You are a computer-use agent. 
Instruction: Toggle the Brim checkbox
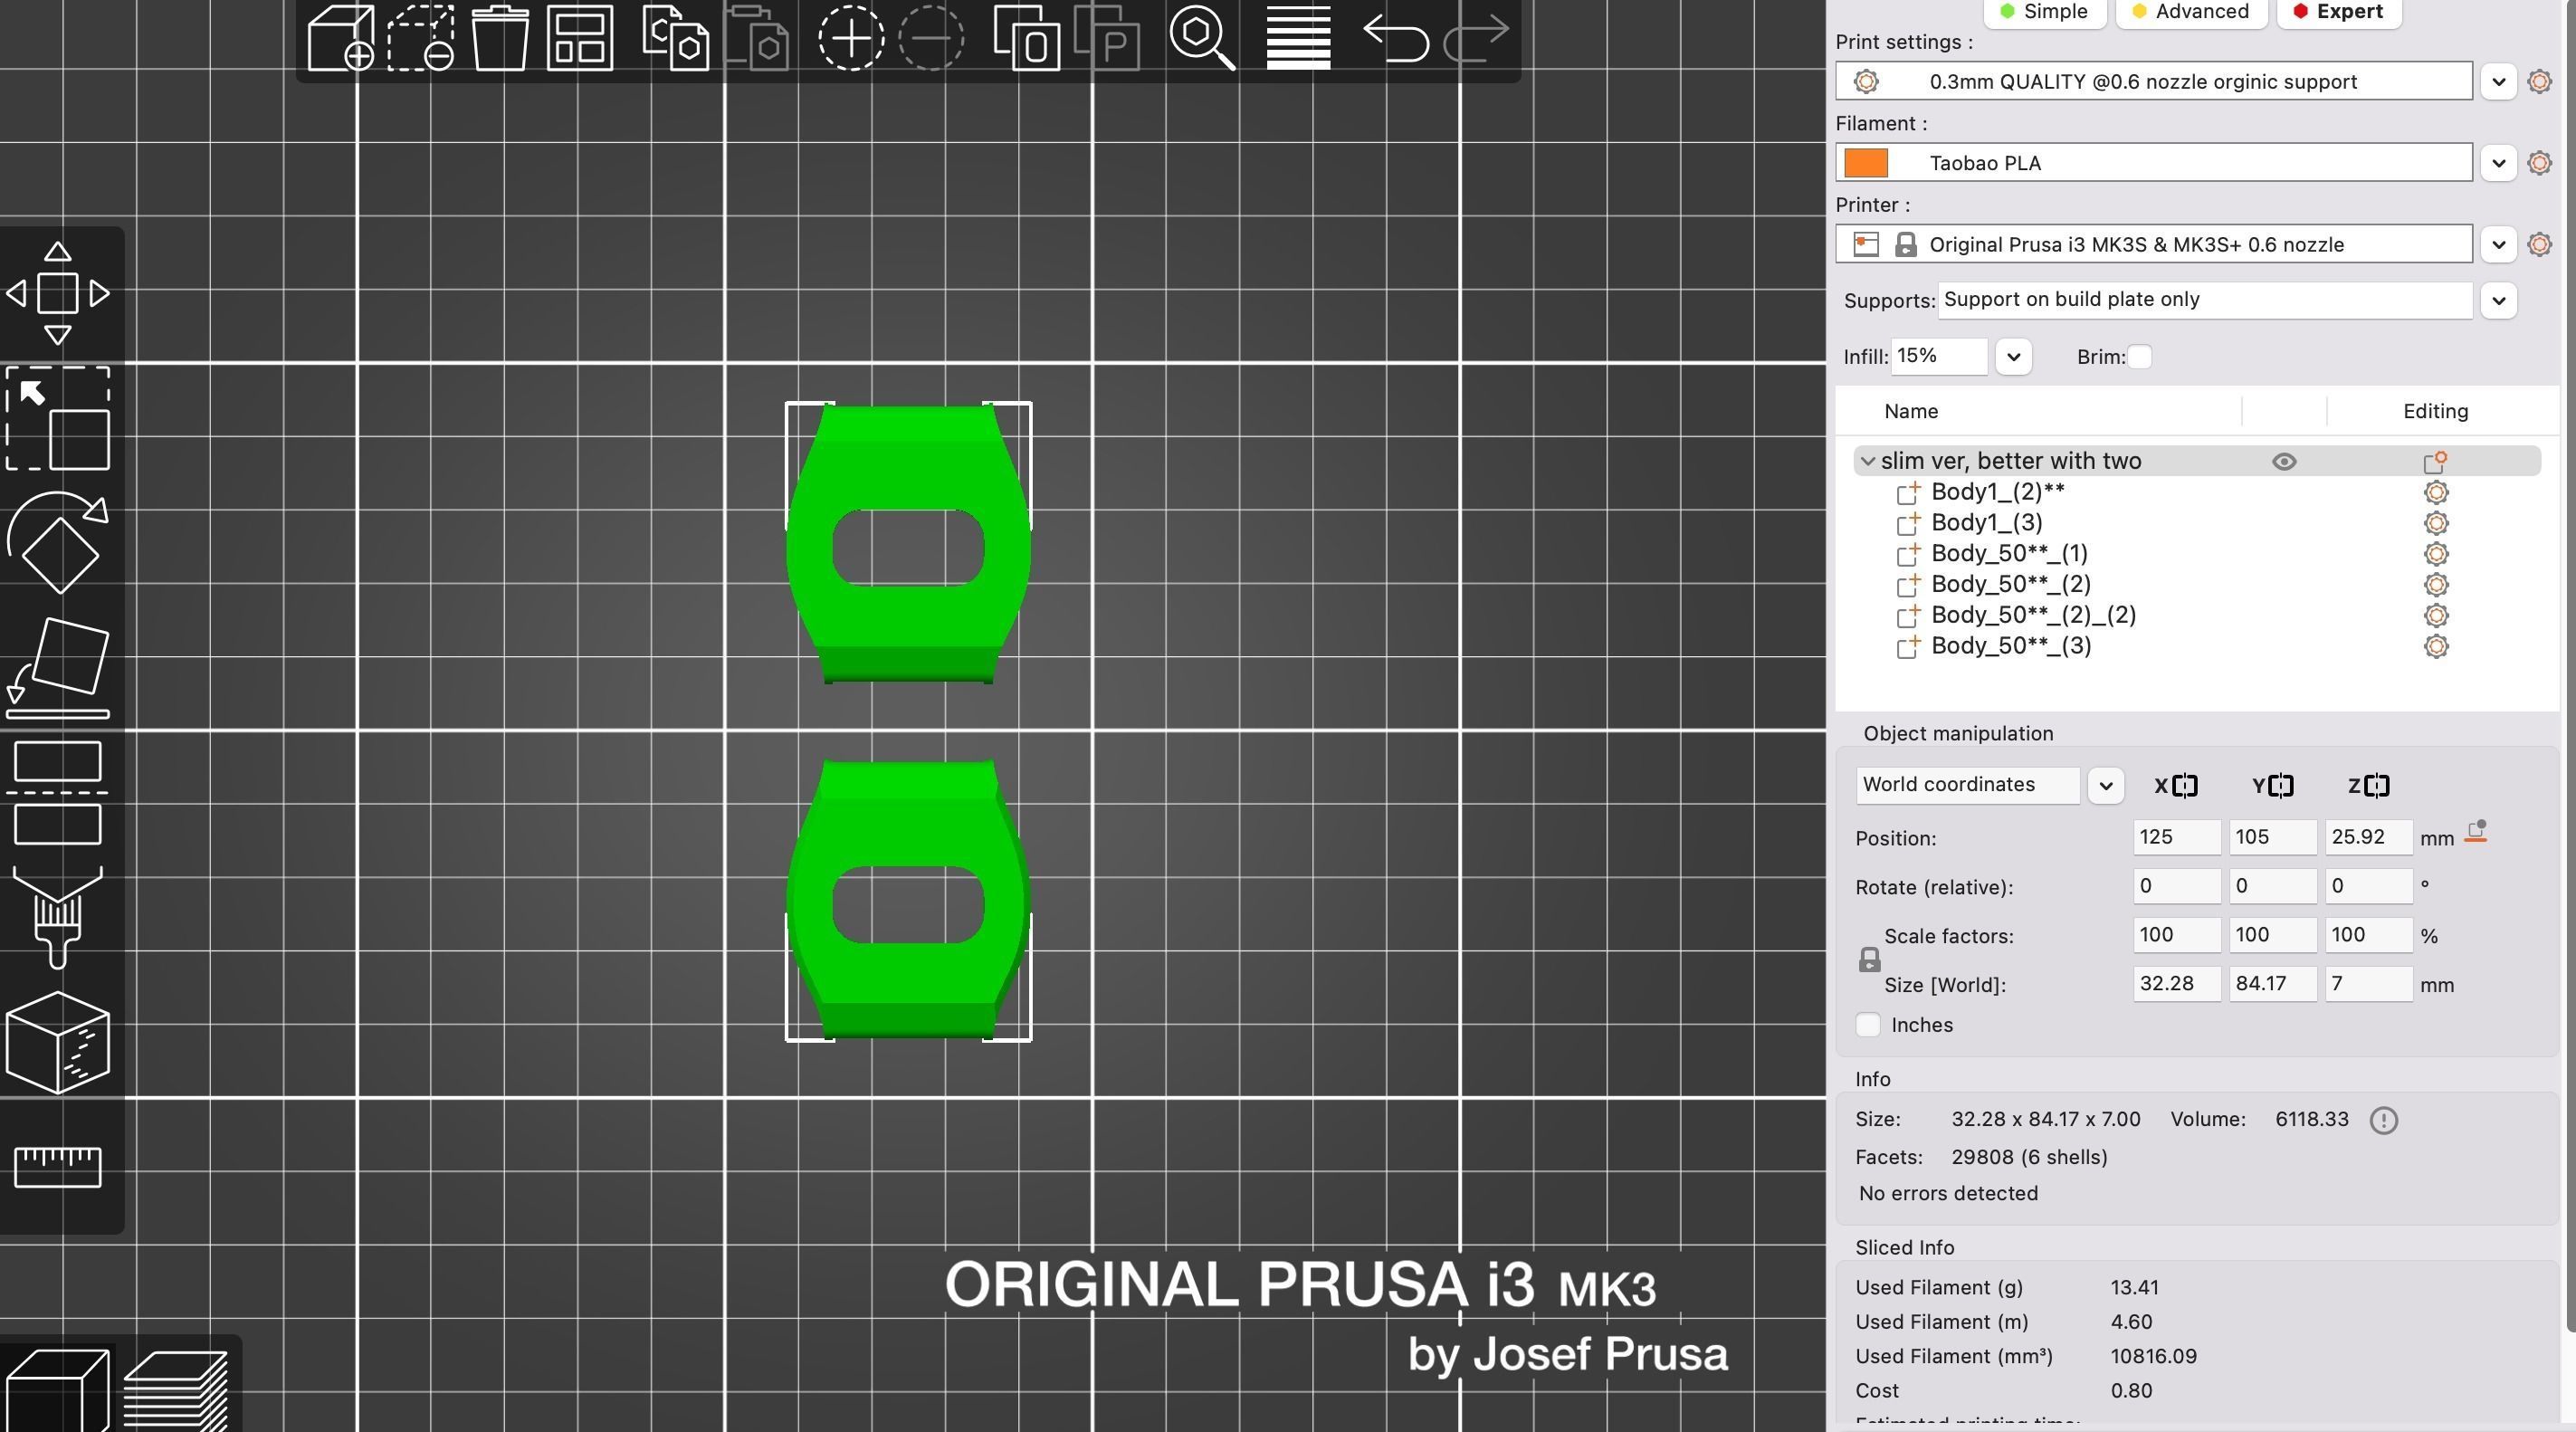click(2139, 357)
